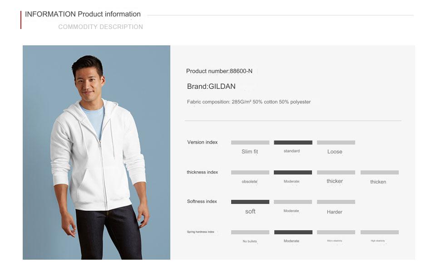436x276 pixels.
Task: Select the dark 'soft' softness bar
Action: click(x=250, y=202)
